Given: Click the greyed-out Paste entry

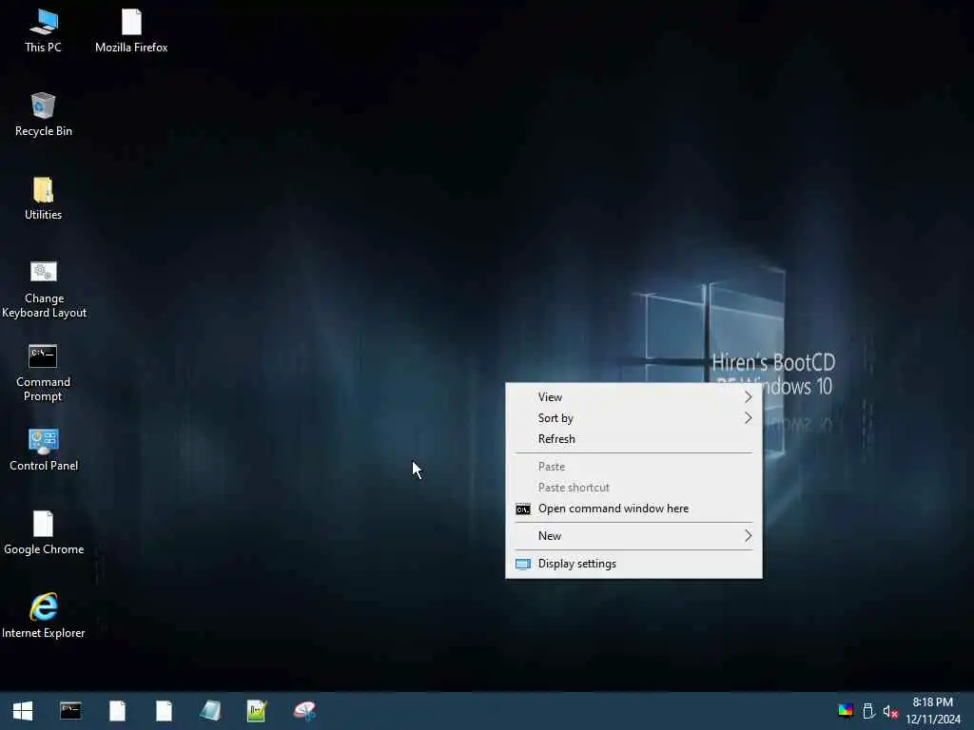Looking at the screenshot, I should (633, 467).
